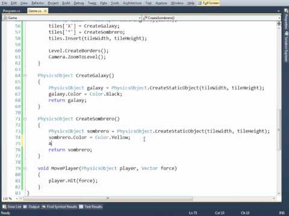This screenshot has width=289, height=216.
Task: Click the vertical scrollbar down arrow
Action: click(279, 193)
